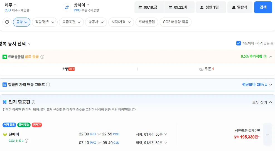The height and width of the screenshot is (151, 275).
Task: Expand outbound 직항, 01시간 55분 details
Action: coord(151,134)
